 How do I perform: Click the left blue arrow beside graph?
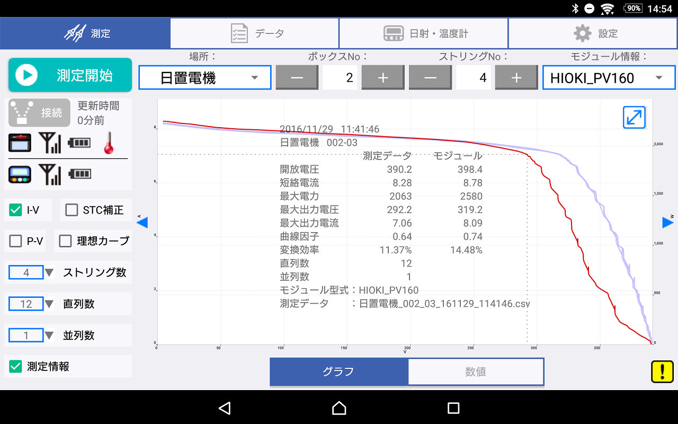click(142, 223)
